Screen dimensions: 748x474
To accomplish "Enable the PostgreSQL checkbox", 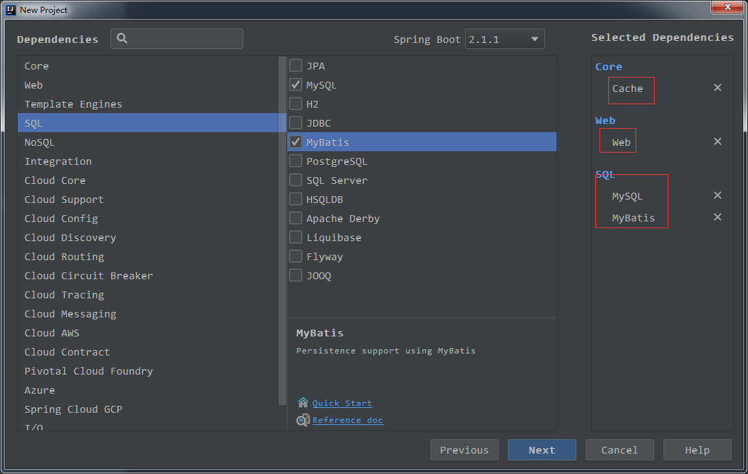I will [x=296, y=161].
